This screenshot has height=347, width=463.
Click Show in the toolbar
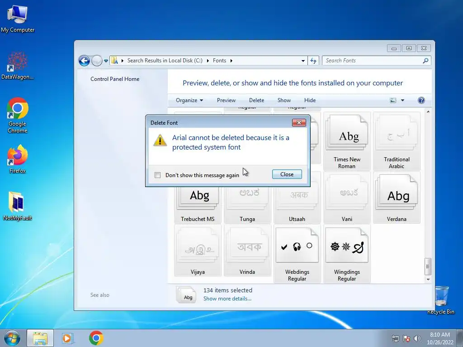pos(284,100)
